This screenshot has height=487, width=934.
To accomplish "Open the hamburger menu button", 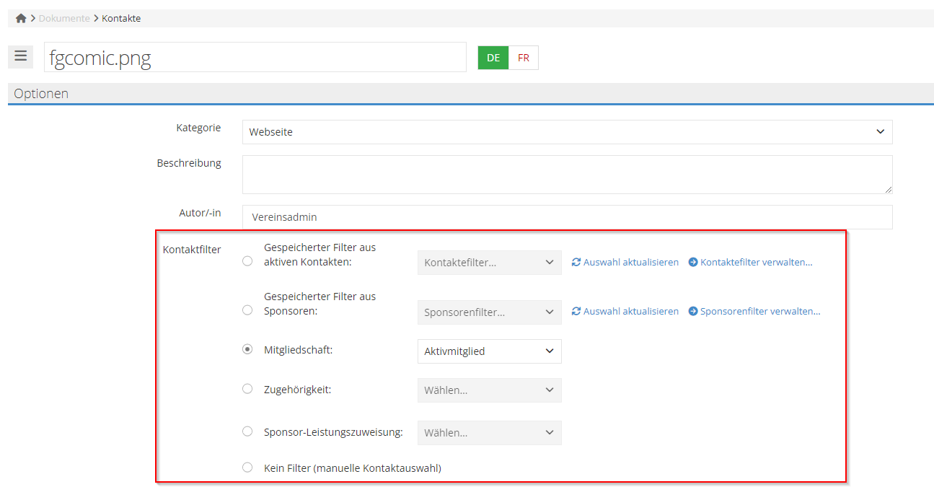I will tap(20, 56).
